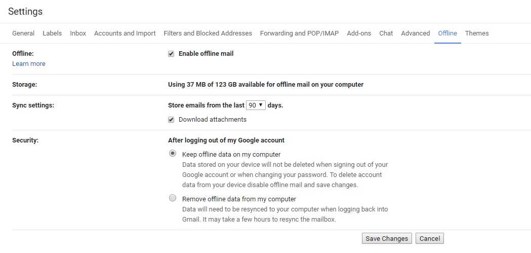Open the General settings tab
531x253 pixels.
pyautogui.click(x=23, y=33)
